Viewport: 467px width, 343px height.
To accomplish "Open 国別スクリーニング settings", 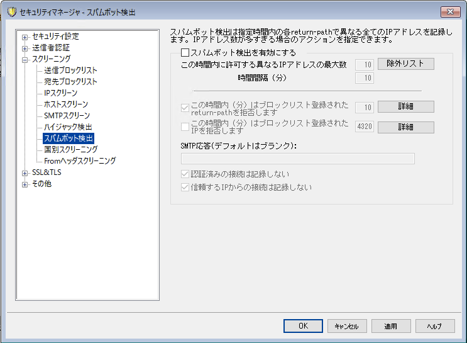I will [70, 150].
